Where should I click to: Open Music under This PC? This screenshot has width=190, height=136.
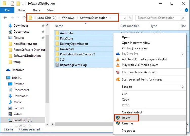click(17, 102)
